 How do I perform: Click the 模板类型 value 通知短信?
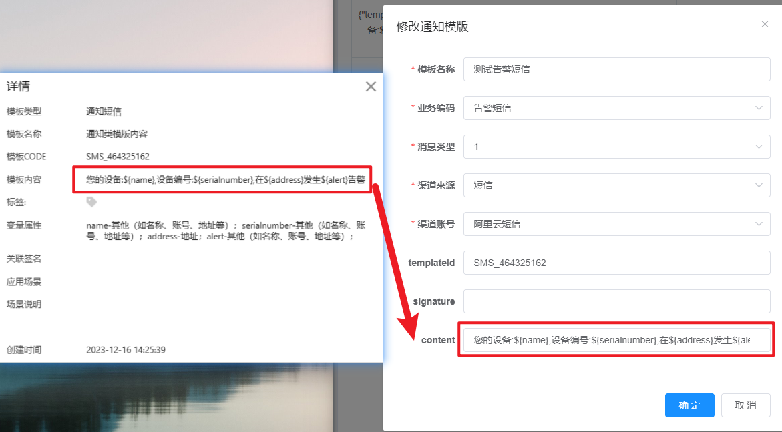104,111
